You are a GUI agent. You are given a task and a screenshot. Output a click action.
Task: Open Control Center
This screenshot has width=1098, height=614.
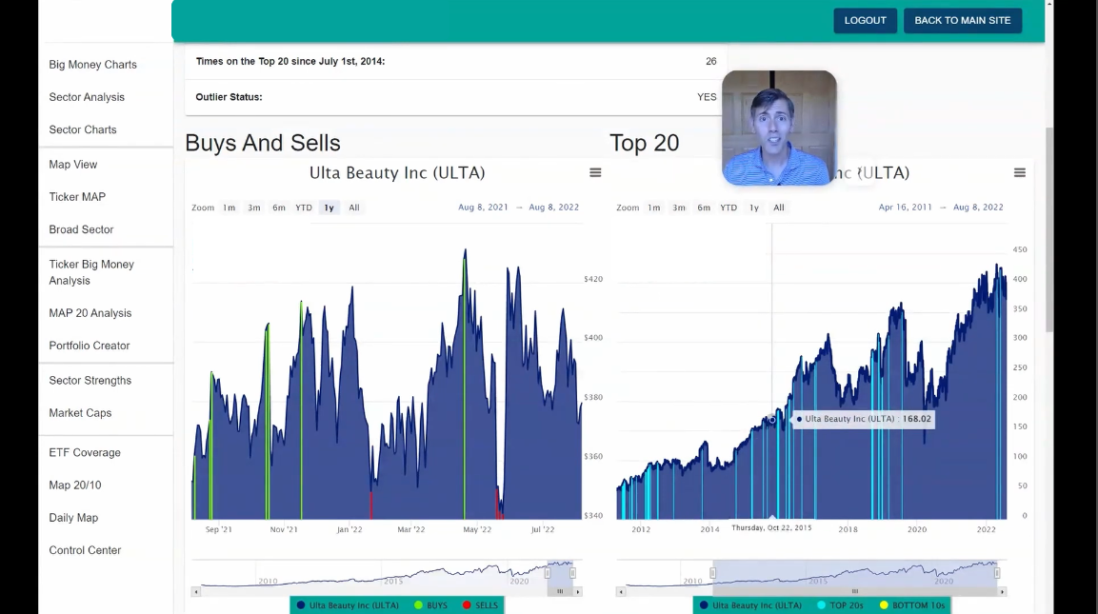(85, 550)
